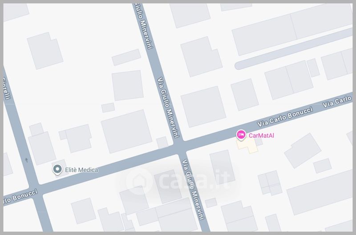Image resolution: width=356 pixels, height=235 pixels.
Task: Click the central Via Carlo Bonucci street label
Action: (285, 116)
